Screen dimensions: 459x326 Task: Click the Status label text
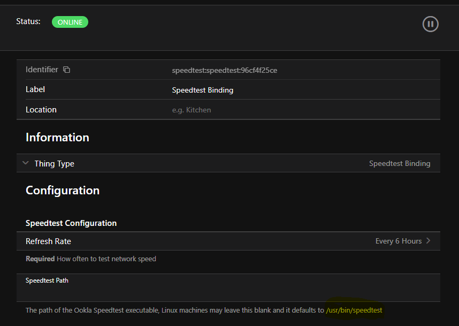pyautogui.click(x=28, y=22)
